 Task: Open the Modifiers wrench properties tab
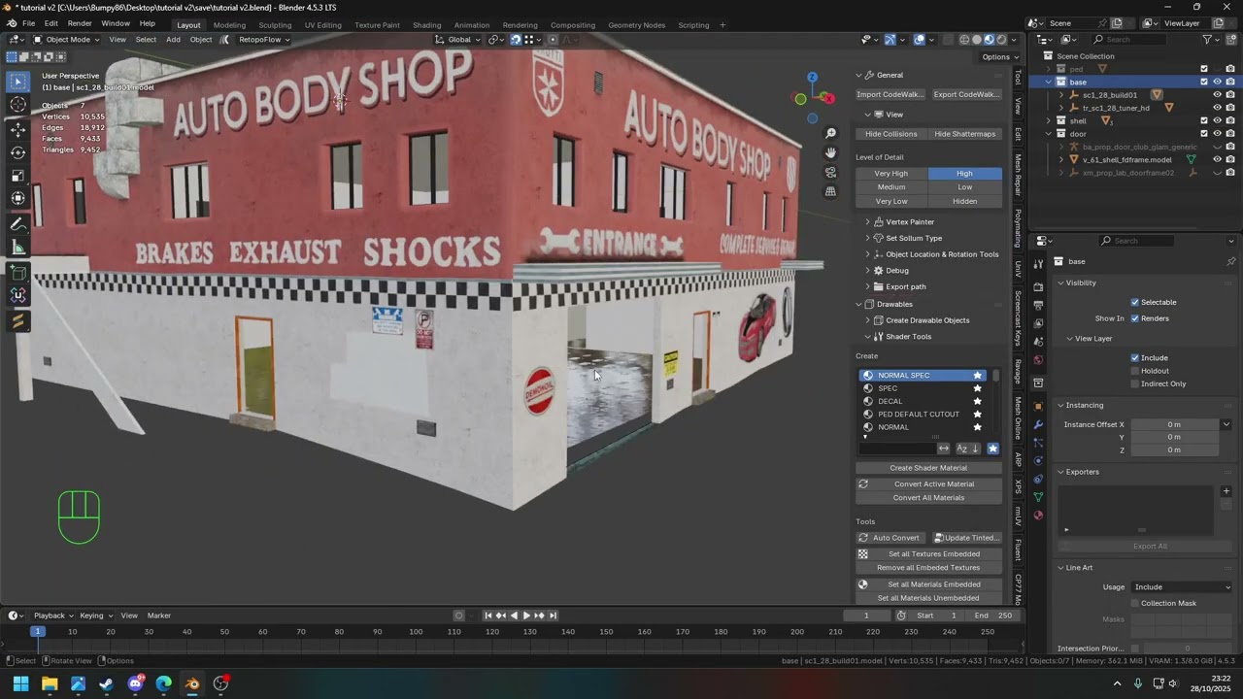[x=1038, y=424]
